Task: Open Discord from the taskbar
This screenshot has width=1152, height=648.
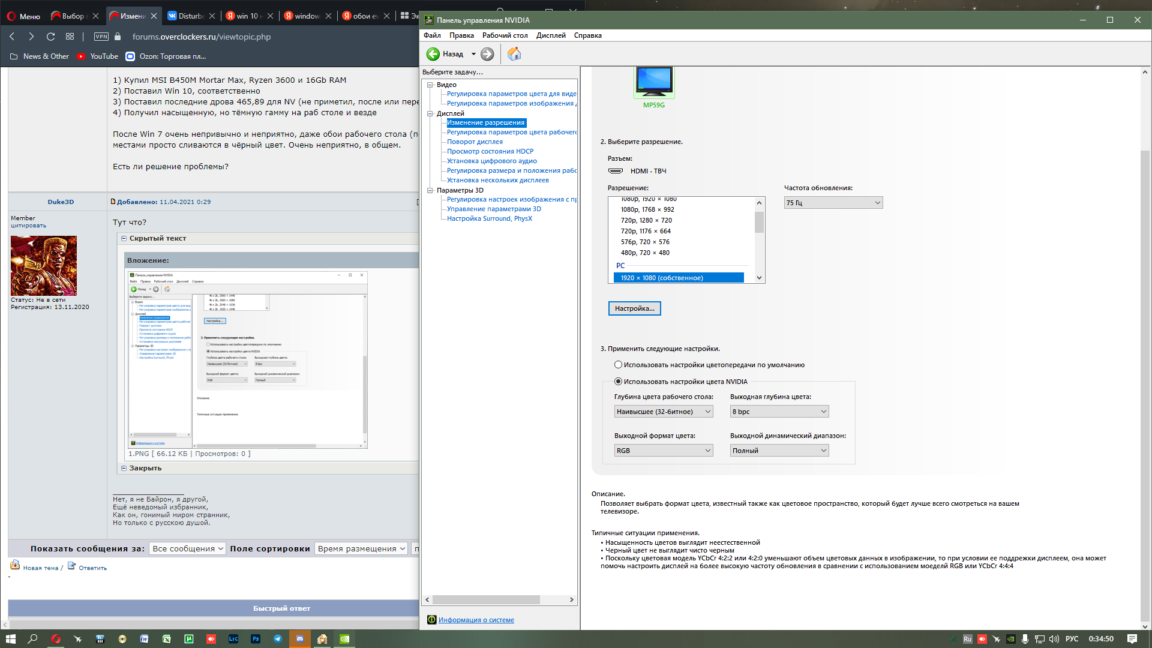Action: tap(300, 639)
